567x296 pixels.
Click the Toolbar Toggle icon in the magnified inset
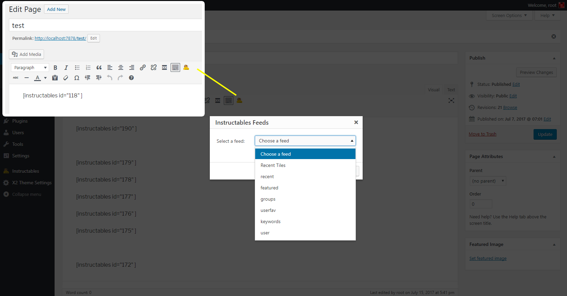click(175, 67)
